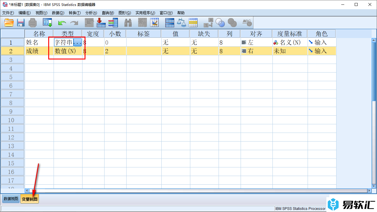The width and height of the screenshot is (377, 212).
Task: Click the 输入 role cell for 姓名
Action: click(322, 43)
